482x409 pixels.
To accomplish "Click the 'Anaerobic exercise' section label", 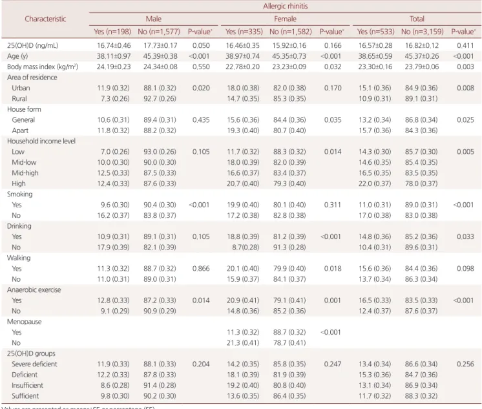I will [x=34, y=289].
